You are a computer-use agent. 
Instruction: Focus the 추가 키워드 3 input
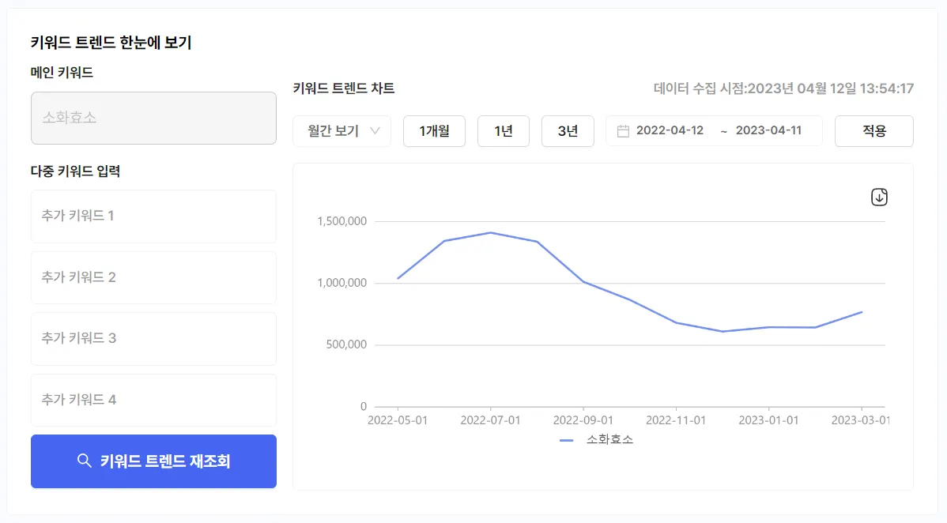click(x=153, y=338)
